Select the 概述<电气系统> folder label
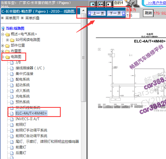Screen dimensions: 166x159 pyautogui.click(x=24, y=34)
